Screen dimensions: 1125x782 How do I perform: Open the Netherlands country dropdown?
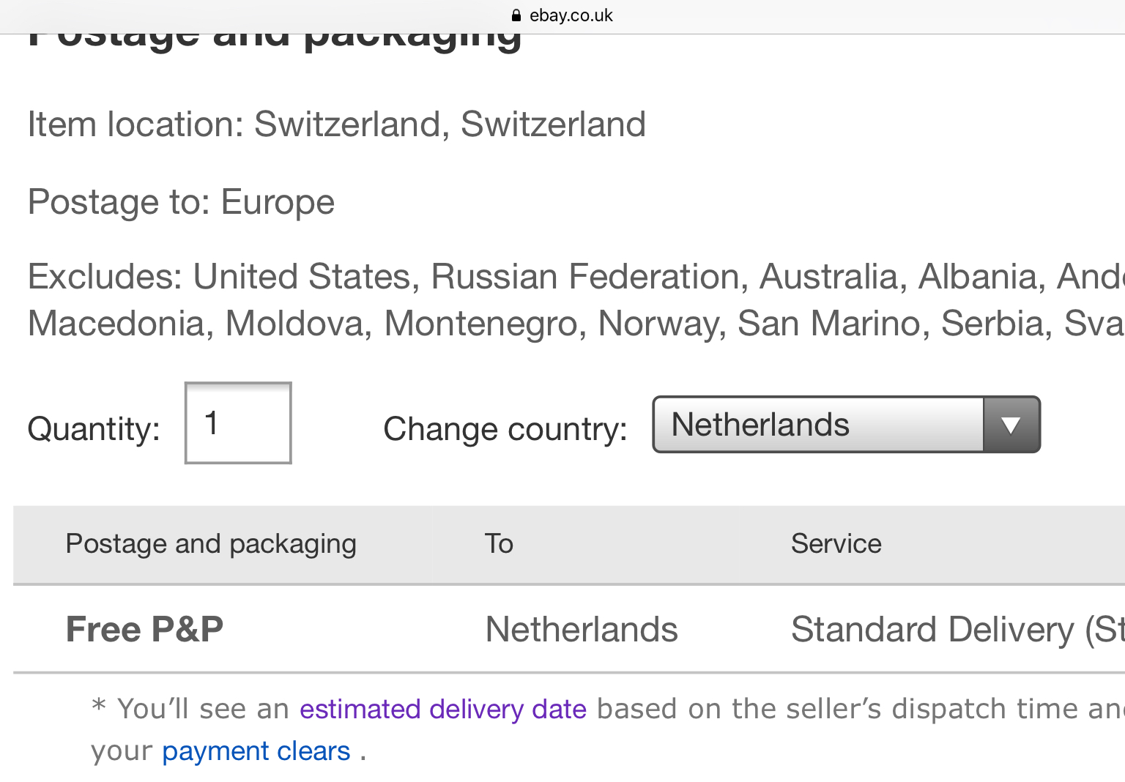click(846, 425)
